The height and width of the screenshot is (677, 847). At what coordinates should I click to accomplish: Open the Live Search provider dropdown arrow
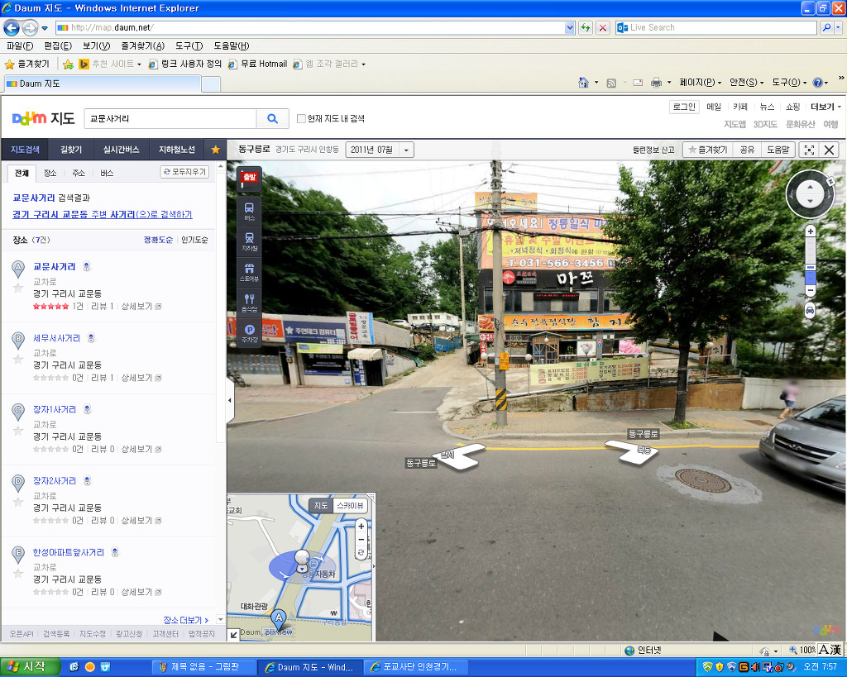point(838,27)
